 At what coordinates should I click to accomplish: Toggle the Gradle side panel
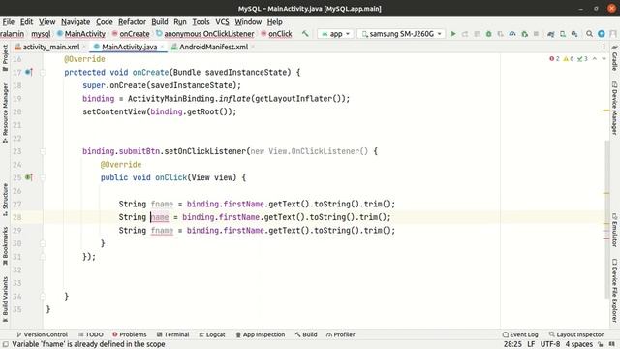point(614,58)
